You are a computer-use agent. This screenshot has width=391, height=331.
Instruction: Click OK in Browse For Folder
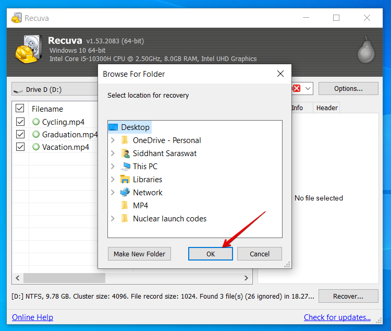pos(211,254)
